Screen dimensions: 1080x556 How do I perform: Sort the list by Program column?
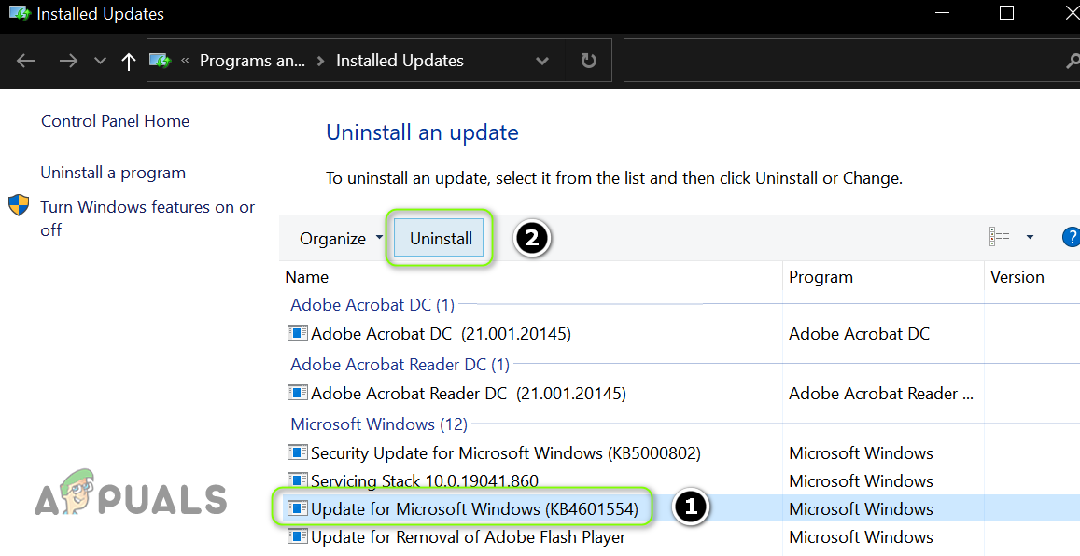821,277
